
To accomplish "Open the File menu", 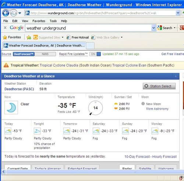I will [6, 21].
